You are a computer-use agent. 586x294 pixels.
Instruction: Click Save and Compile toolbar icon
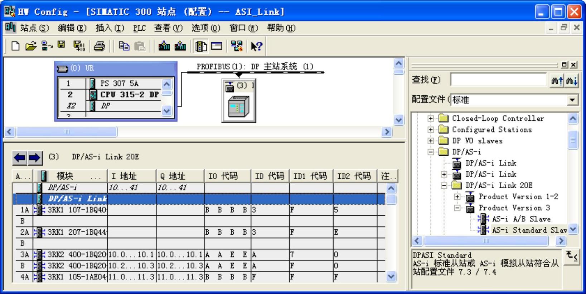(79, 46)
